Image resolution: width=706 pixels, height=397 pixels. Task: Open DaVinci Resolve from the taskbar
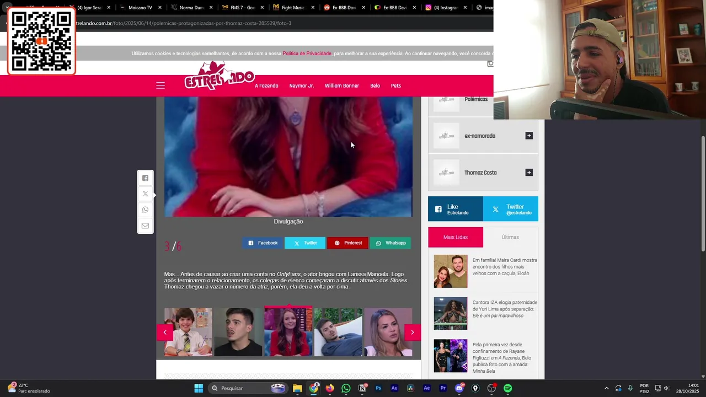click(x=410, y=388)
